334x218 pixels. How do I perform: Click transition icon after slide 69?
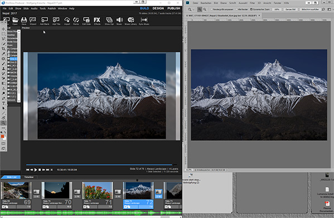[x=36, y=192]
